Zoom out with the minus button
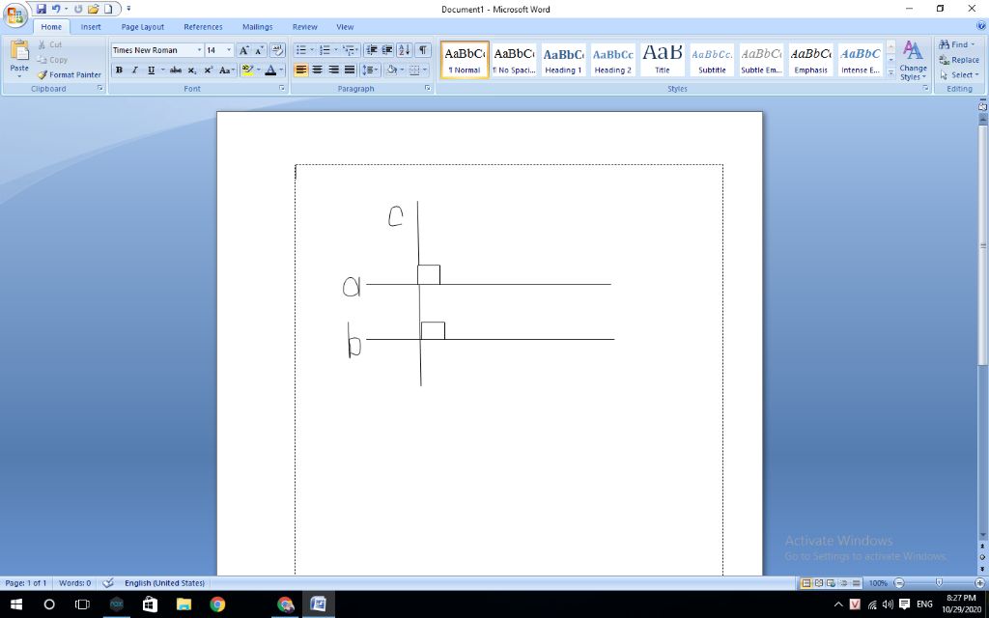Screen dimensions: 989x618 tap(899, 583)
